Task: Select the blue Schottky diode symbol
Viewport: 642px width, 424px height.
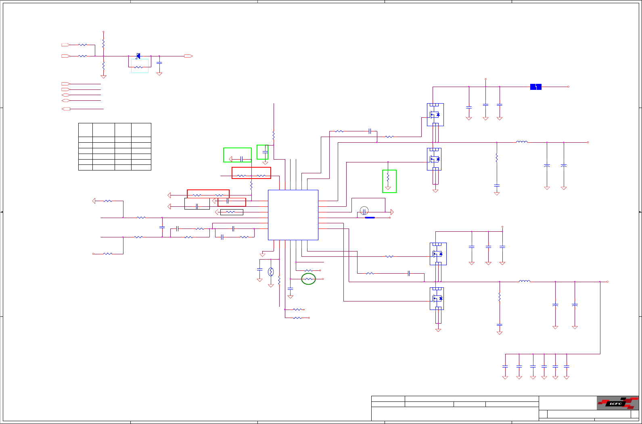Action: pos(138,56)
